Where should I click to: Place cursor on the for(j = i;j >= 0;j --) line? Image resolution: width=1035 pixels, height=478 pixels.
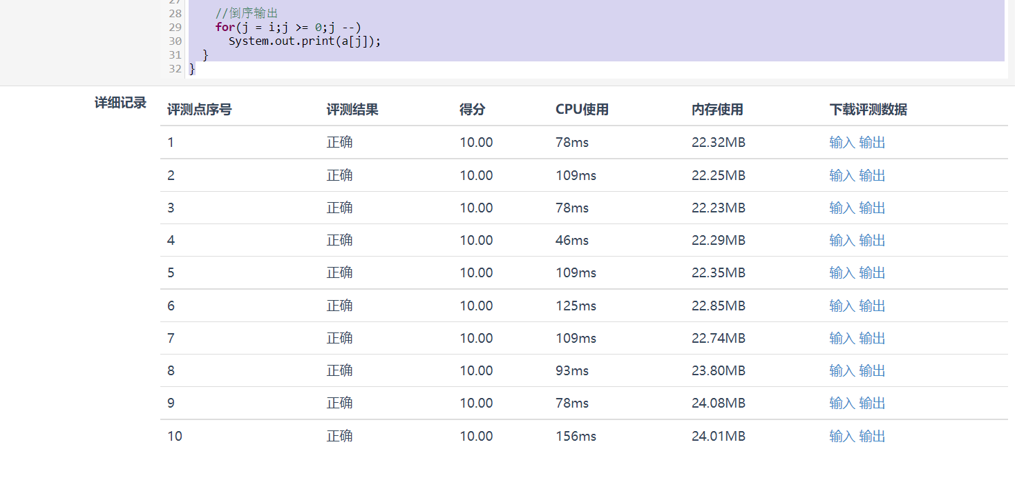(288, 28)
